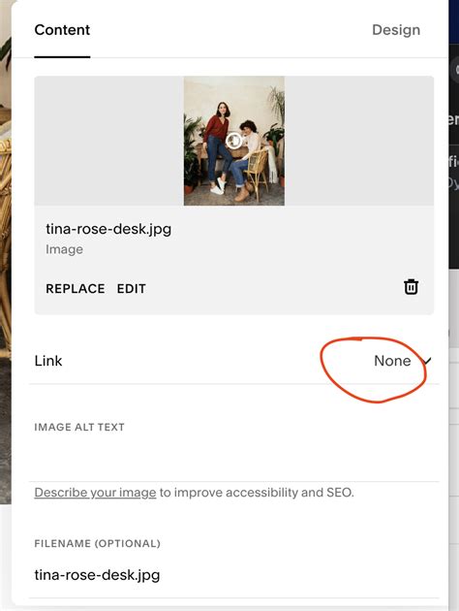
Task: Click the IMAGE ALT TEXT heading
Action: click(x=79, y=427)
